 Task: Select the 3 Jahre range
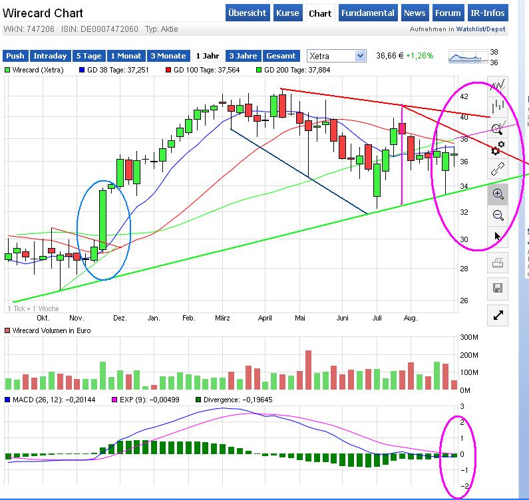coord(243,56)
